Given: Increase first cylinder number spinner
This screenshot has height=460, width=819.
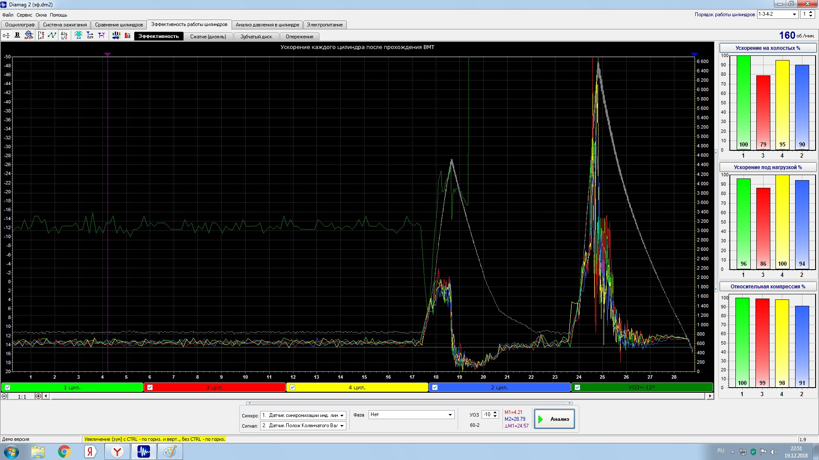Looking at the screenshot, I should [x=811, y=12].
